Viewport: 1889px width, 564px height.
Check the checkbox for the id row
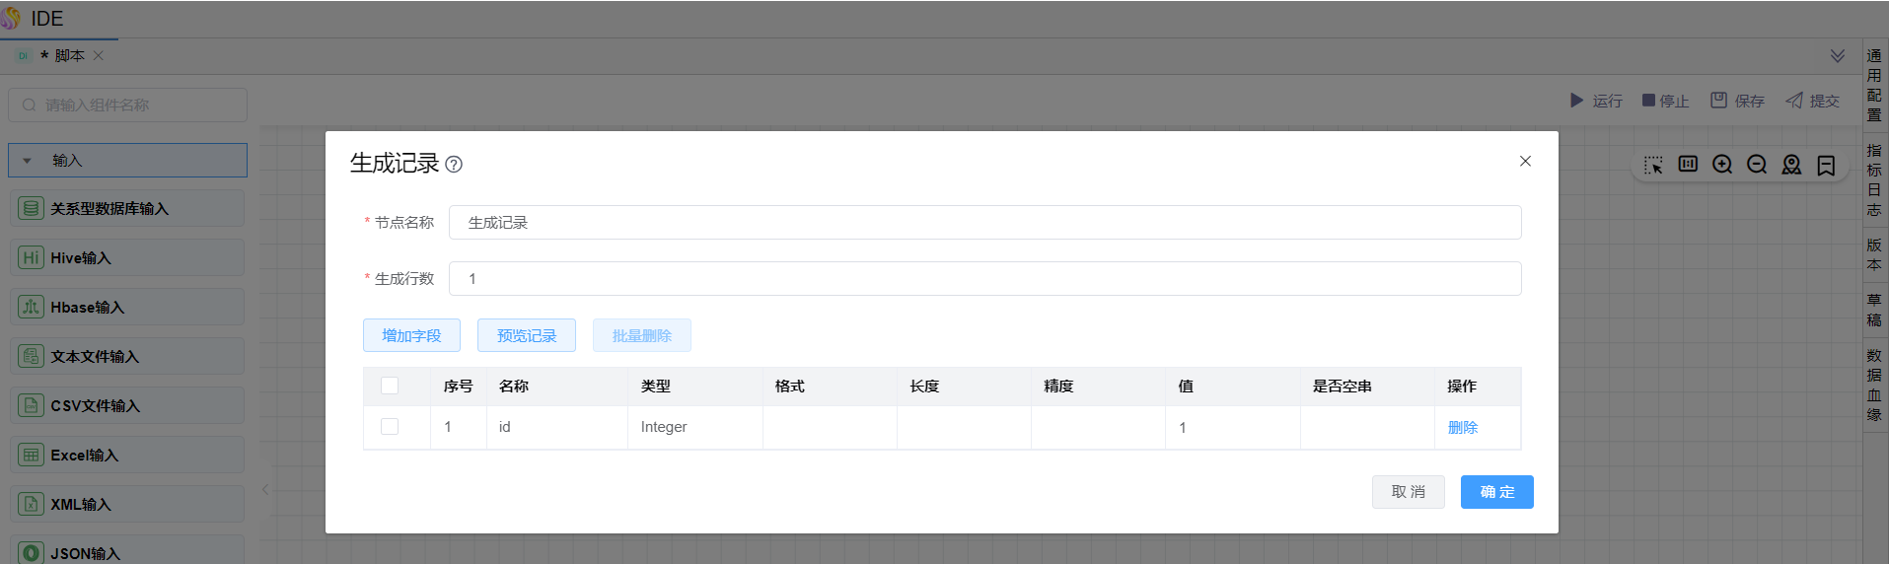point(390,427)
